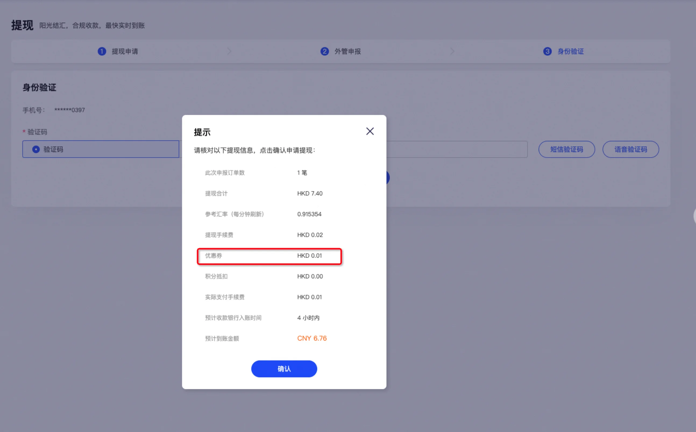Select the 验证码 radio option

coord(36,149)
